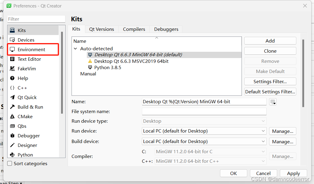
Task: Open the Build device dropdown
Action: tap(204, 142)
